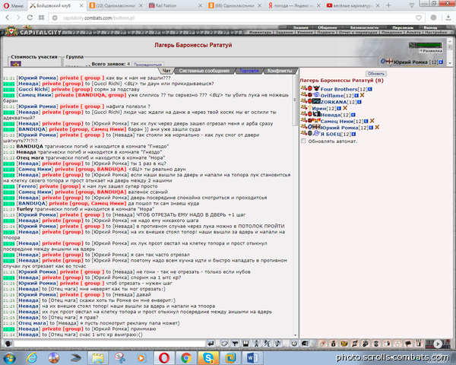The image size is (456, 365).
Task: Open the Знания menu
Action: 300,27
